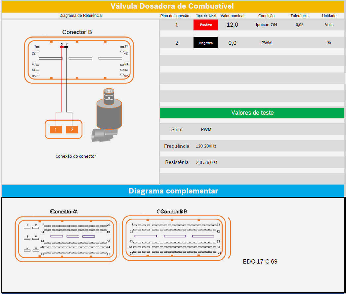Click red pin 6 on Conector B
Screen dimensions: 346x294
(x=62, y=47)
